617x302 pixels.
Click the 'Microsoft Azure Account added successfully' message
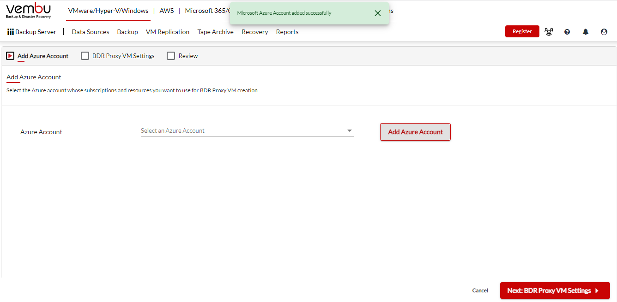tap(284, 13)
